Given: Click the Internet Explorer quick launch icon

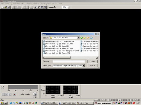Looking at the screenshot, I should [x=11, y=103].
